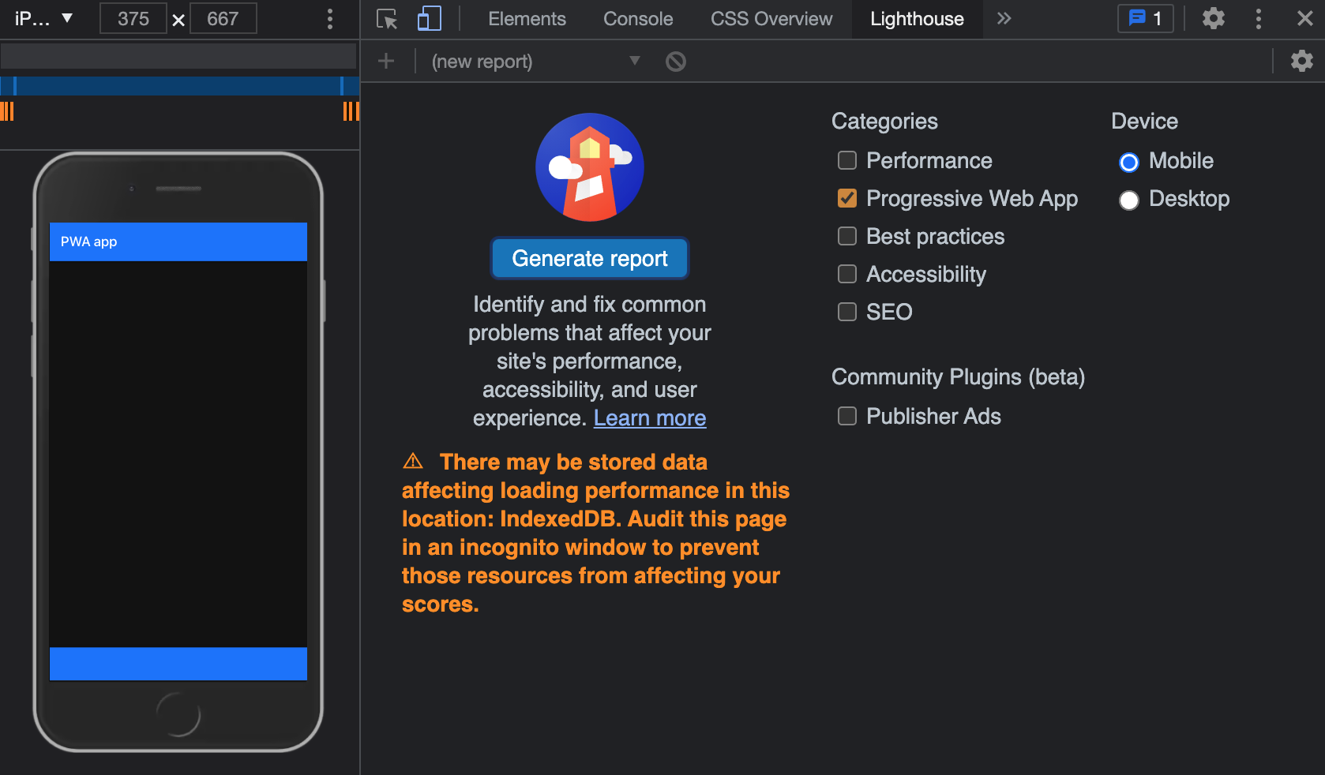
Task: Enable the Performance category checkbox
Action: (x=847, y=161)
